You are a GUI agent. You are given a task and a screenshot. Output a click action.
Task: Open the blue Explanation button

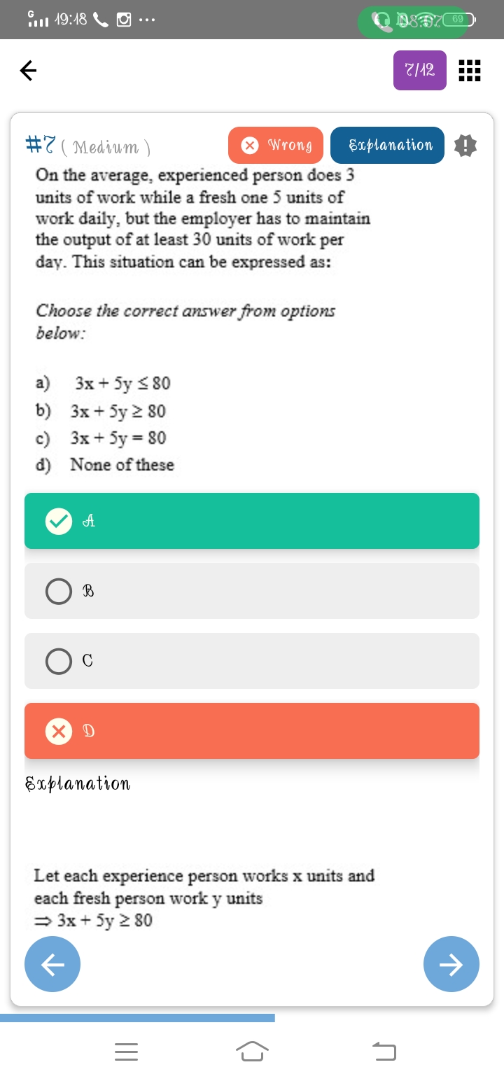point(387,145)
